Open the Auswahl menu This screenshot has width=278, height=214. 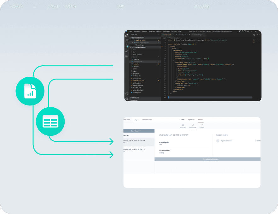coord(144,31)
